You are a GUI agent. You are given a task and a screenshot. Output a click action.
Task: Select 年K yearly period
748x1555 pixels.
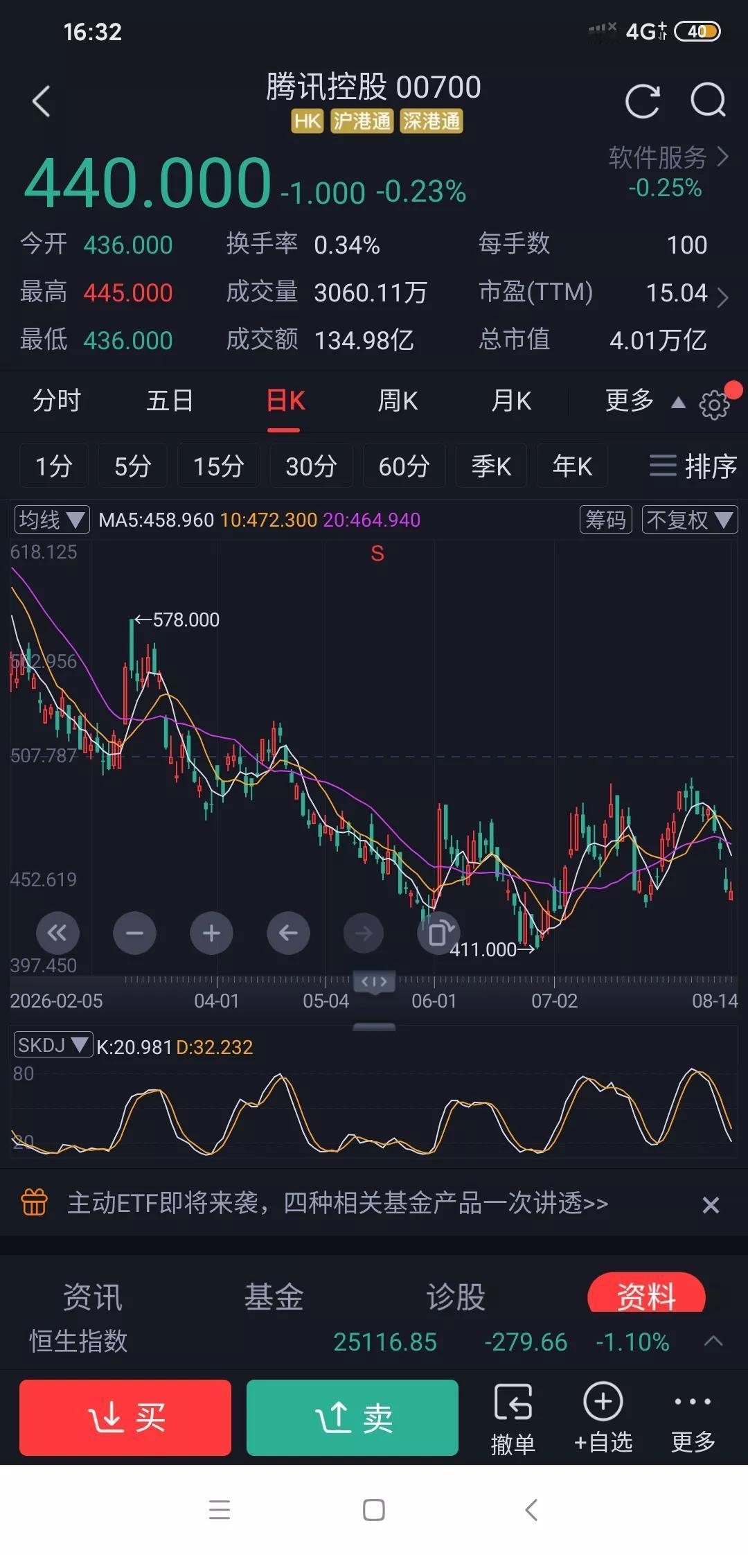pyautogui.click(x=572, y=466)
